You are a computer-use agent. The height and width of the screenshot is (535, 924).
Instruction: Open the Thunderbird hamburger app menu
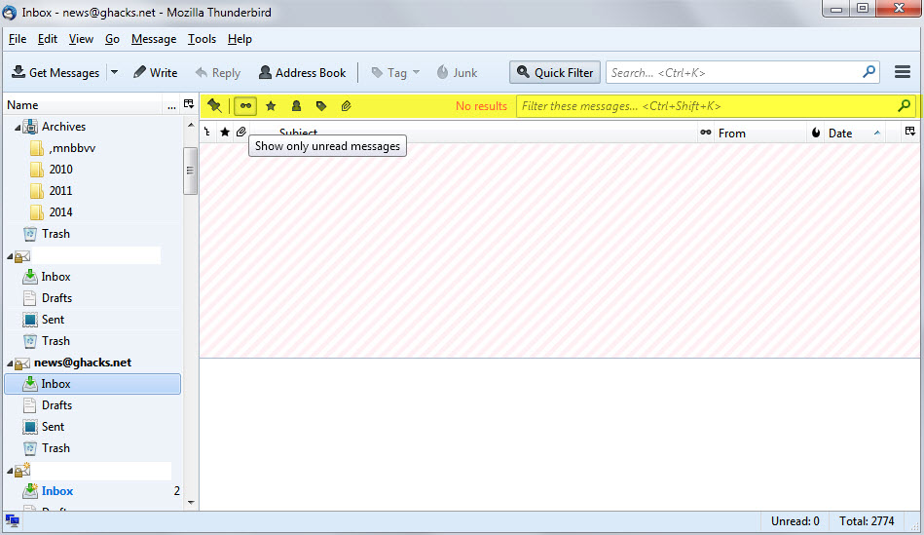903,72
